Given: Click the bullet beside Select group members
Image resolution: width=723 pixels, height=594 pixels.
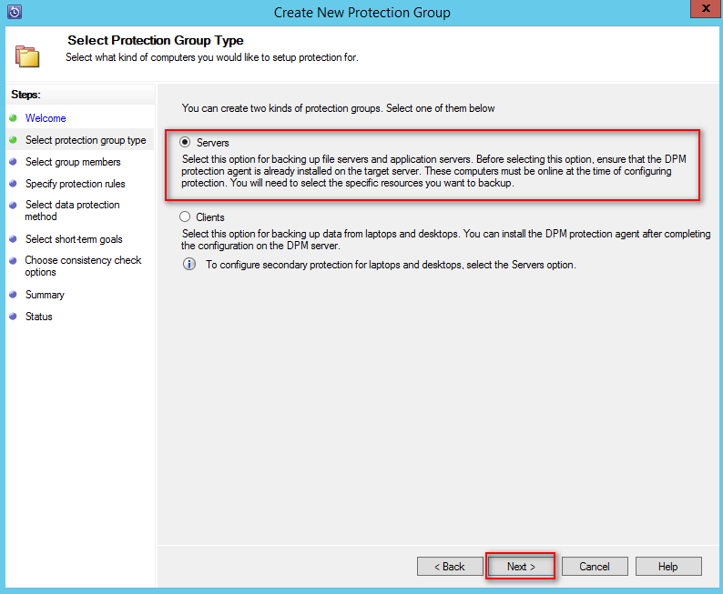Looking at the screenshot, I should click(13, 162).
